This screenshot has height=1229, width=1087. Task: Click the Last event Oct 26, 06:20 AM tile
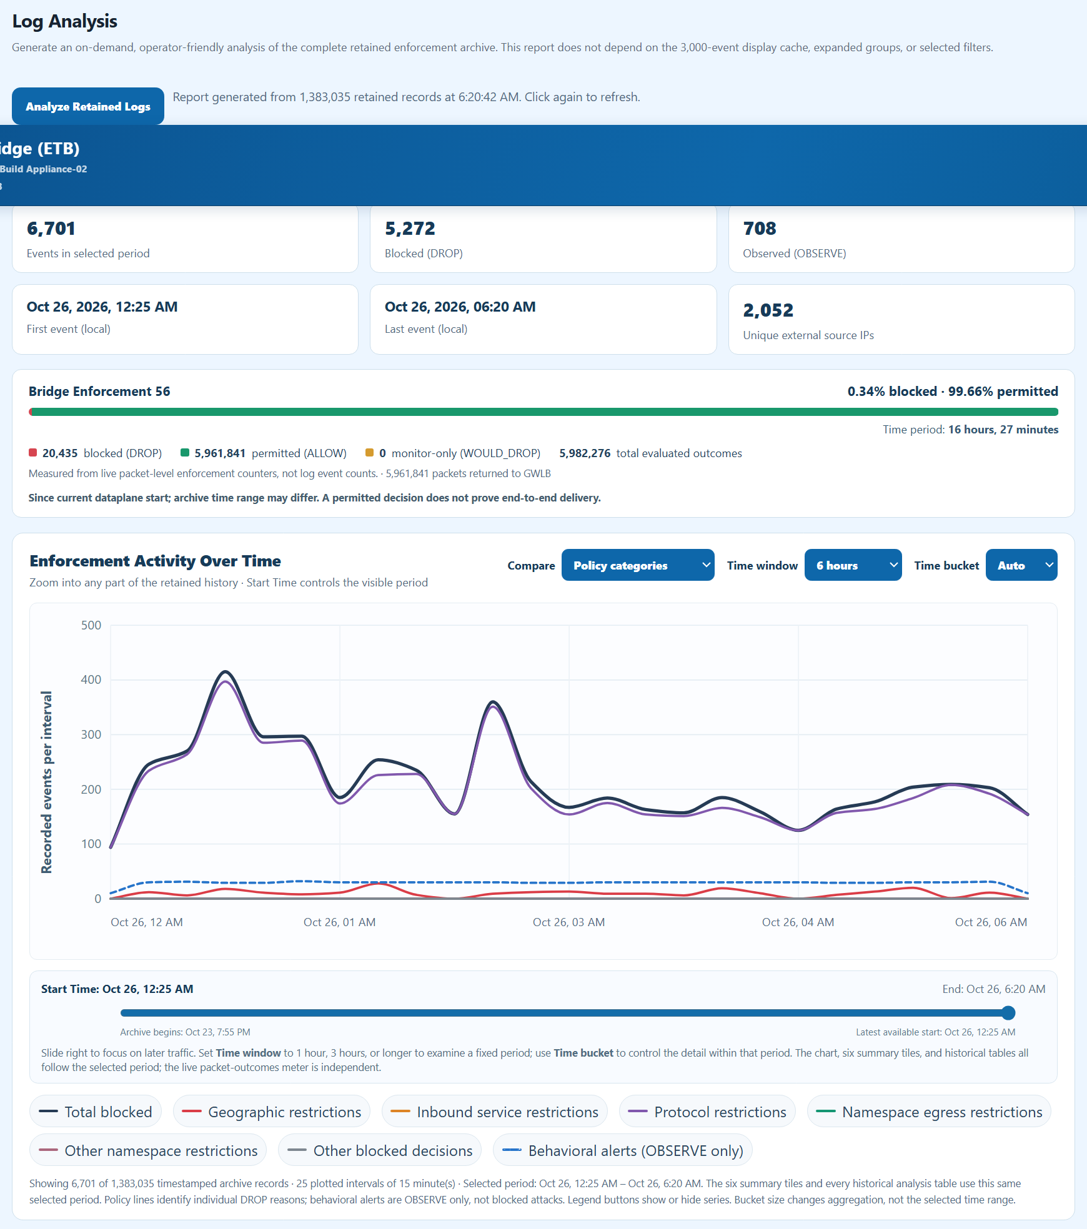point(543,320)
